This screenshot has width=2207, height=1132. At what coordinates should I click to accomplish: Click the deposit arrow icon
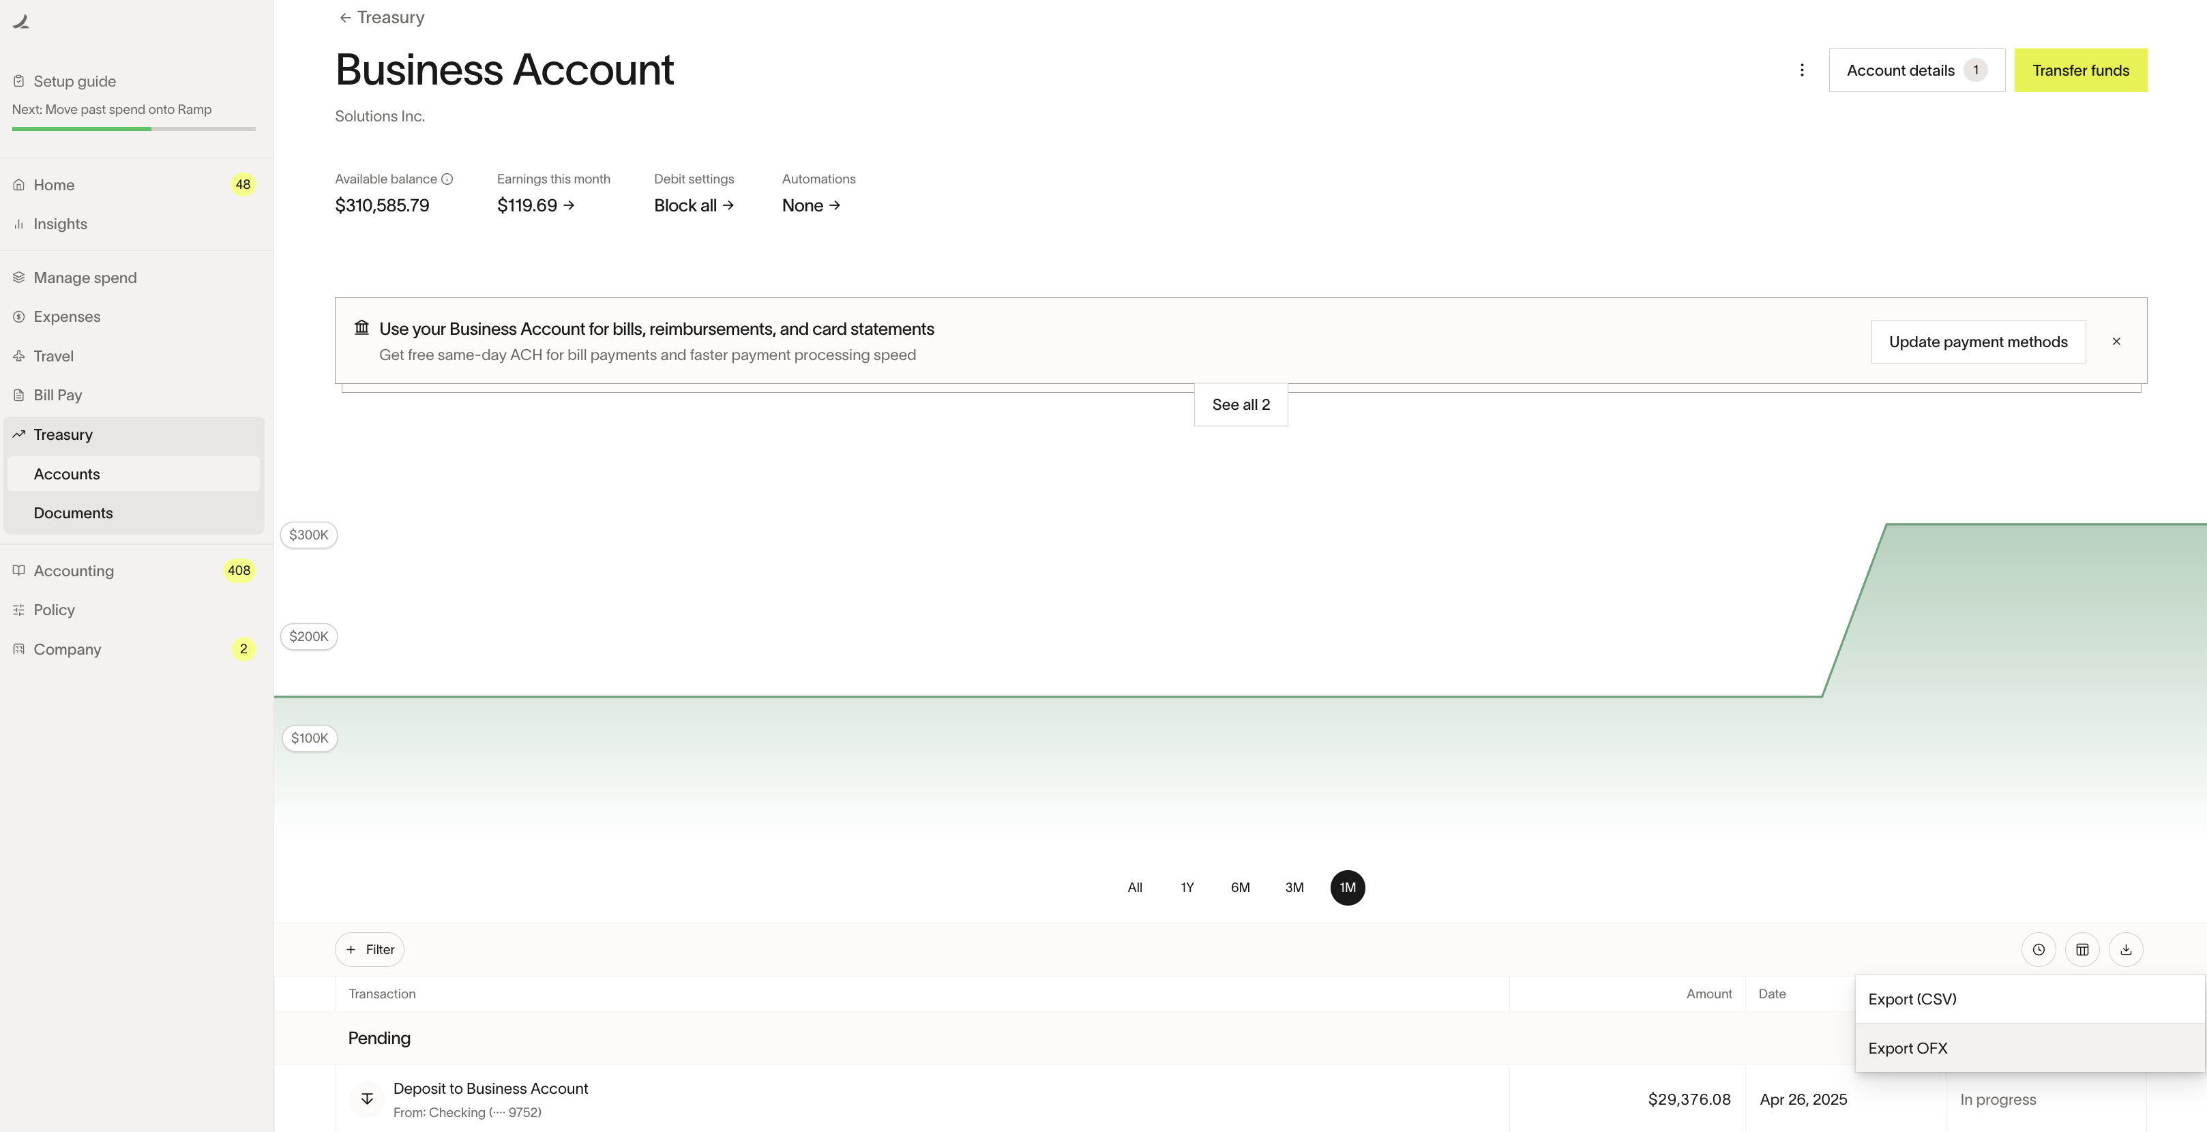[x=367, y=1099]
